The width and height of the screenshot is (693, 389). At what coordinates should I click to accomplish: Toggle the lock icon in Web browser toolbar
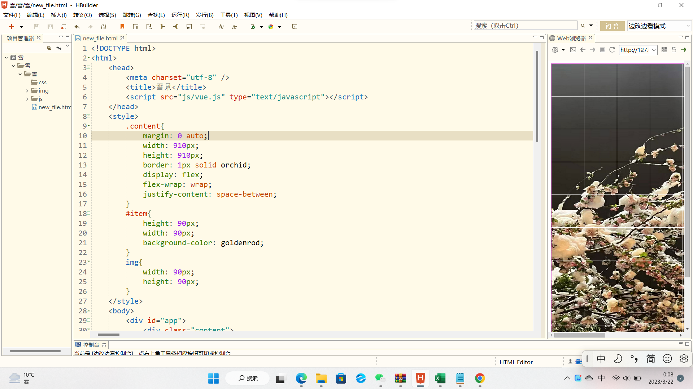click(x=674, y=50)
